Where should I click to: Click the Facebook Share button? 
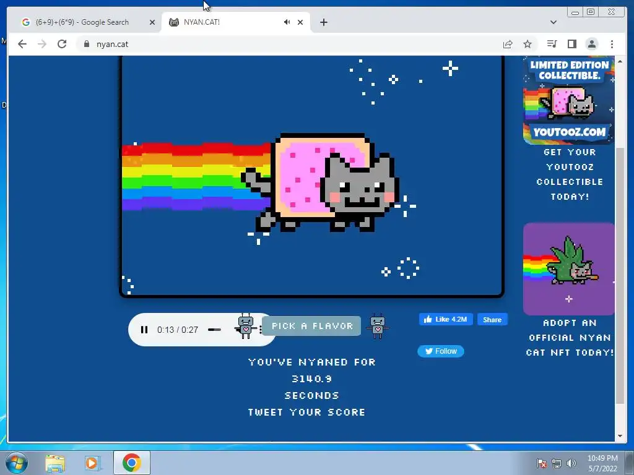(x=492, y=320)
